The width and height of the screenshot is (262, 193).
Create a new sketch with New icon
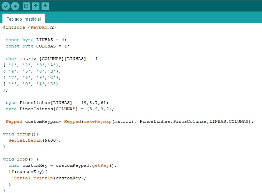26,6
